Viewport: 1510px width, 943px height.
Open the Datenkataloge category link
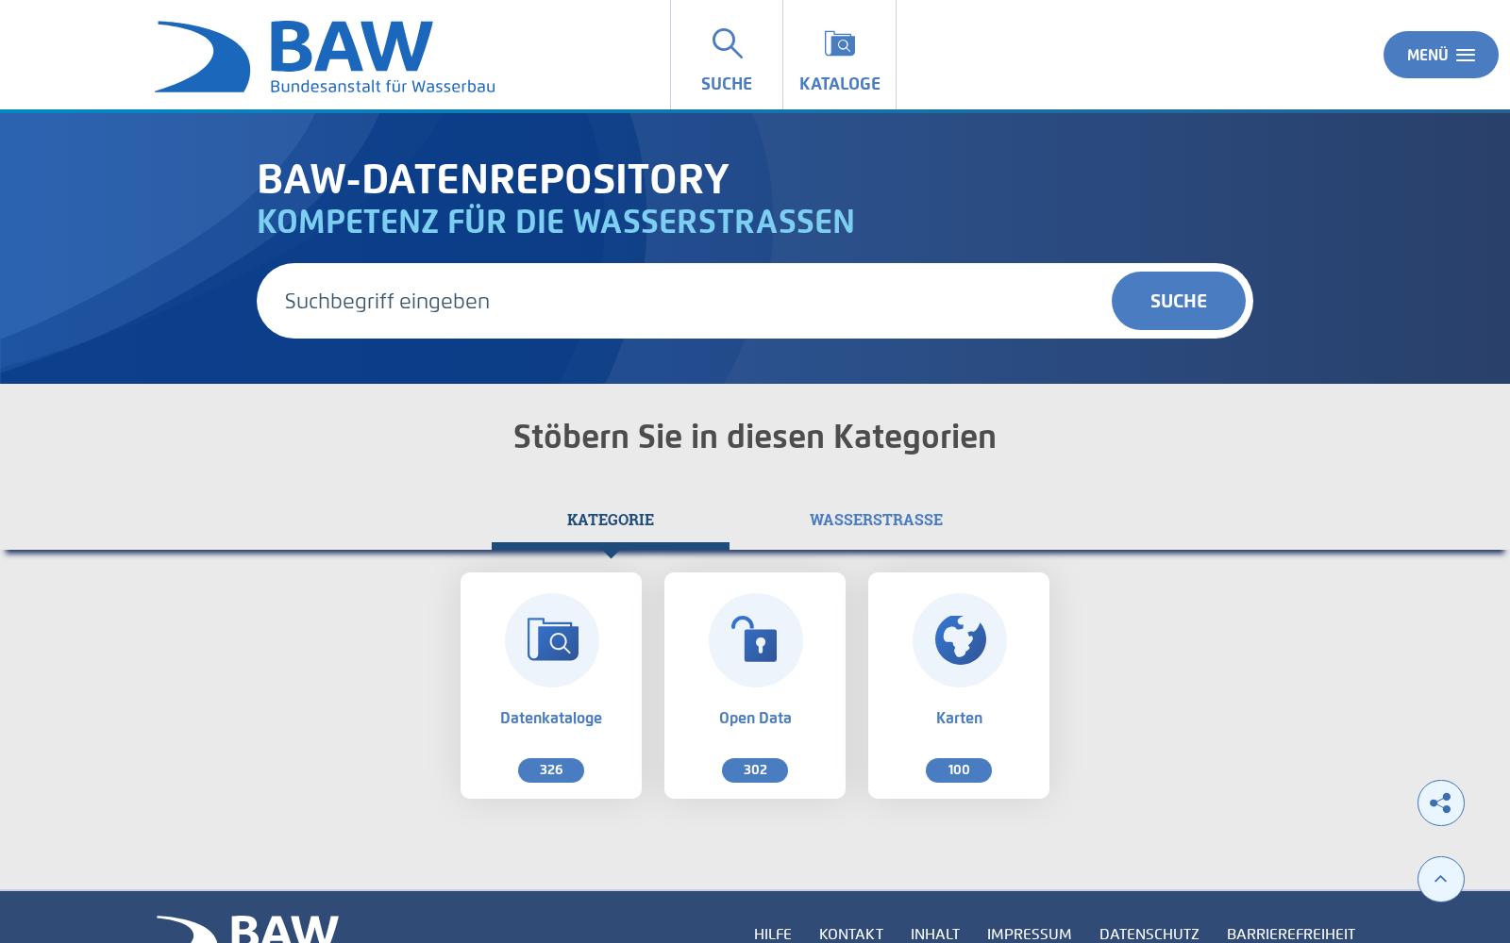coord(551,718)
